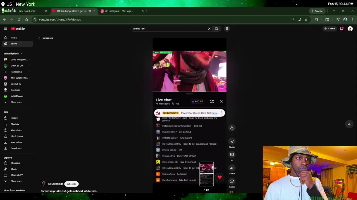Open the YouTube hamburger guide menu
Image resolution: width=357 pixels, height=200 pixels.
coord(5,29)
